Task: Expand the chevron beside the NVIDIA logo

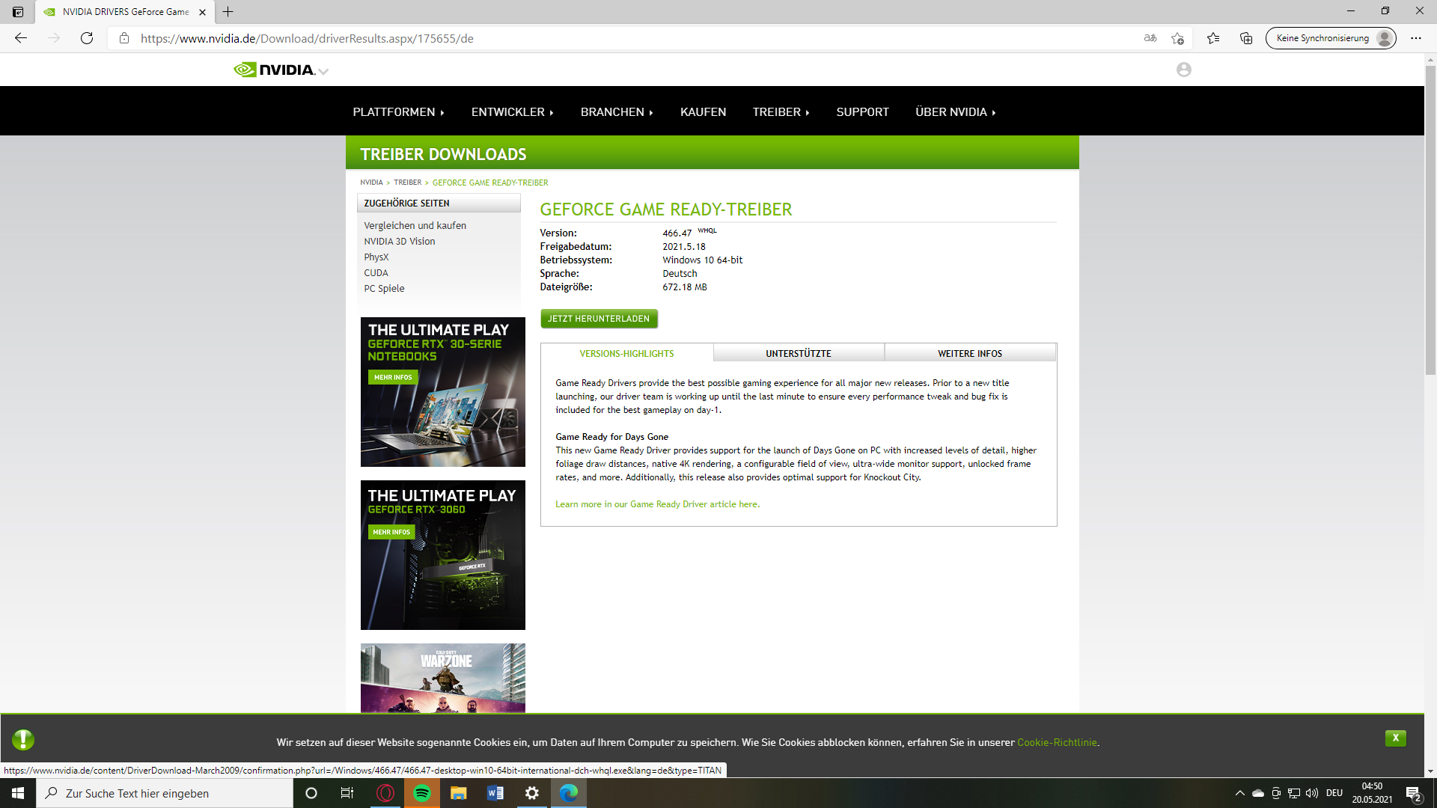Action: [x=323, y=71]
